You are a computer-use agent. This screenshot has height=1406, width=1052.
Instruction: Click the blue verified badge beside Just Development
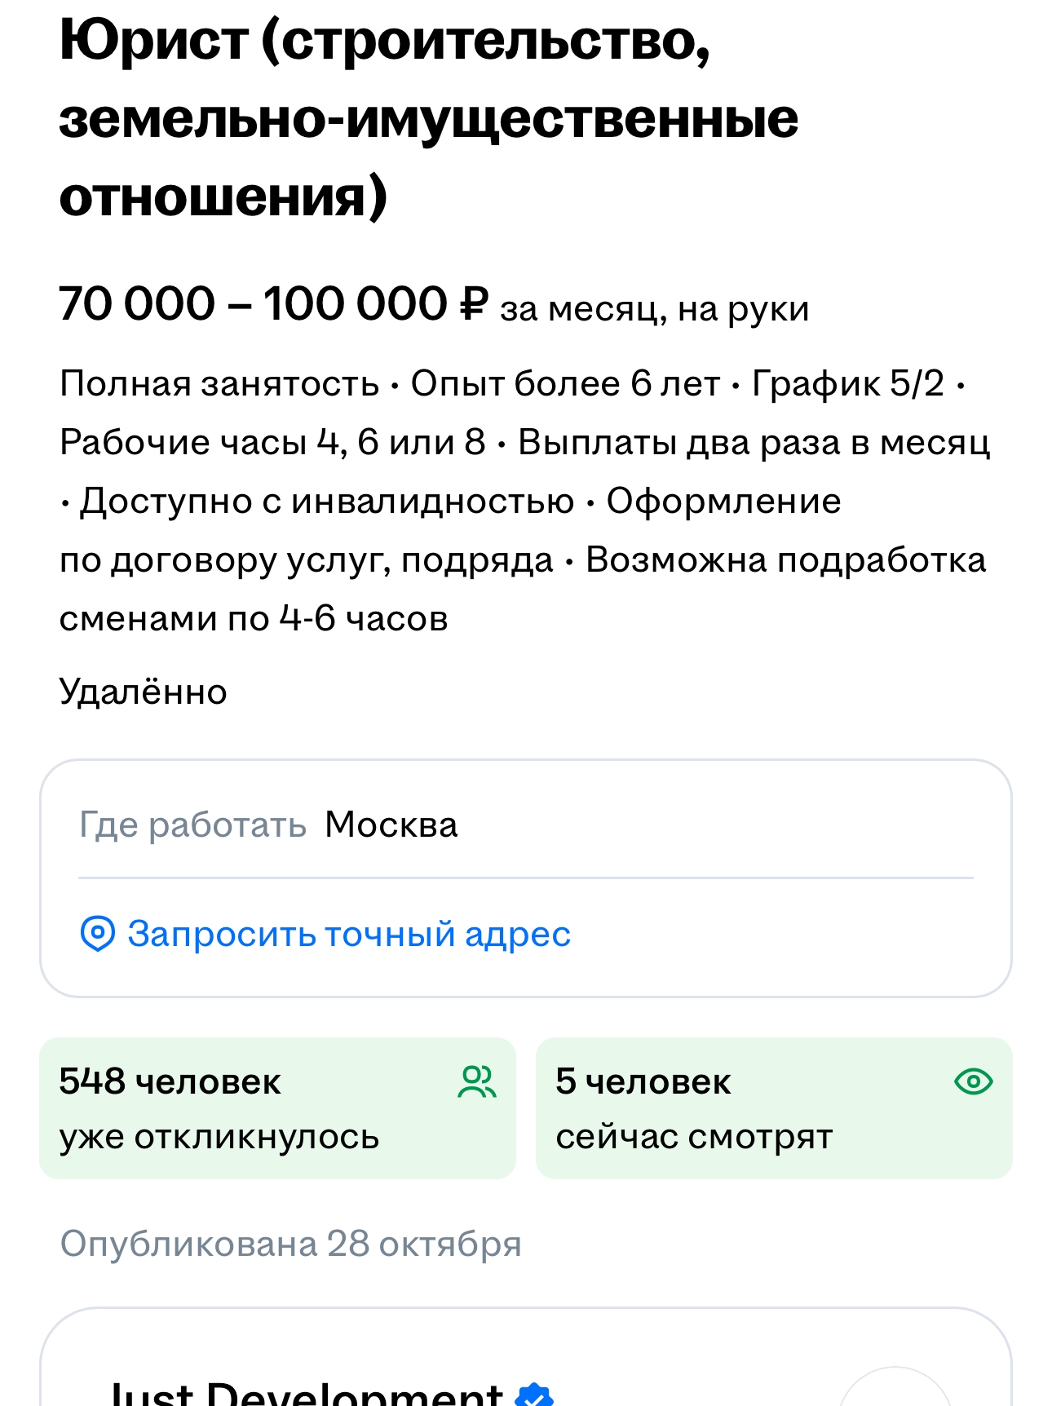point(534,1395)
